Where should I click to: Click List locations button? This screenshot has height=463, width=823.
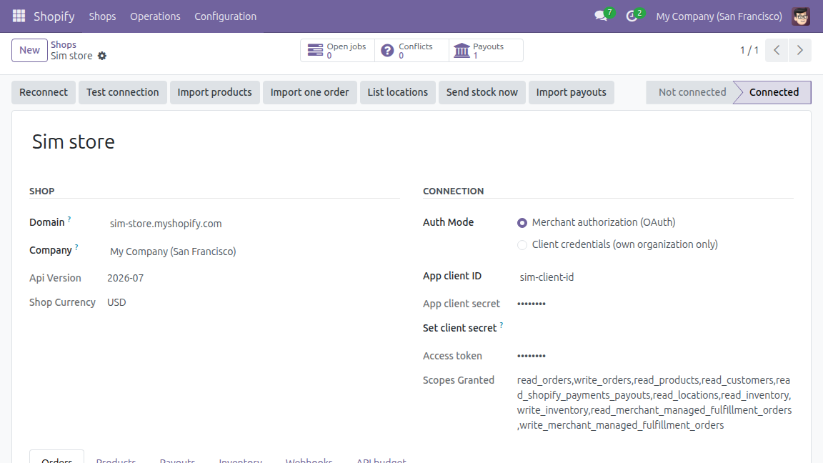[398, 92]
